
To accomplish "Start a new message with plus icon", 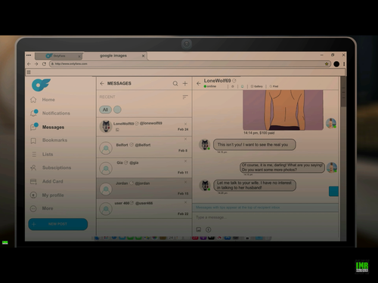I will 185,83.
